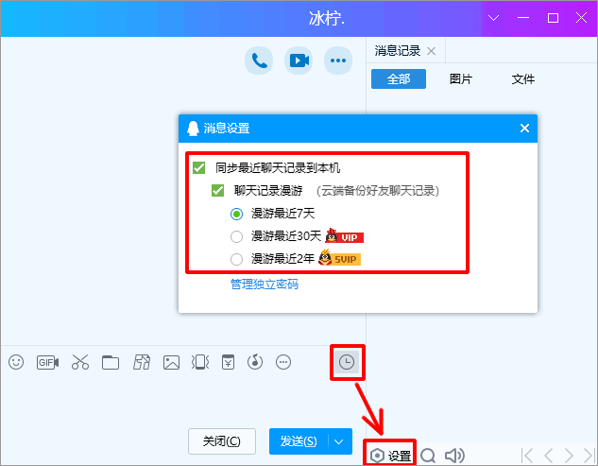
Task: Open the music share icon
Action: tap(255, 362)
